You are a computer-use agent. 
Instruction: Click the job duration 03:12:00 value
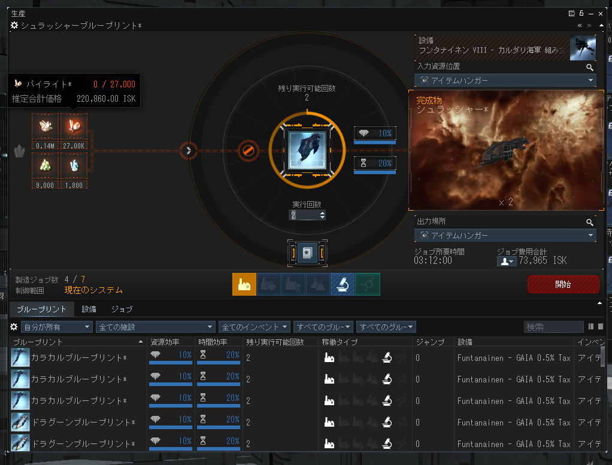433,260
